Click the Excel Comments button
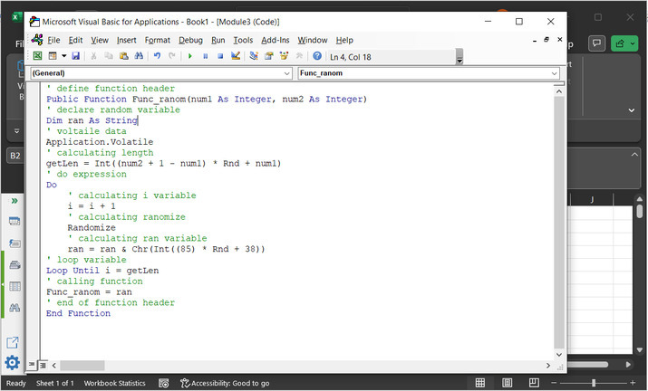 click(596, 43)
